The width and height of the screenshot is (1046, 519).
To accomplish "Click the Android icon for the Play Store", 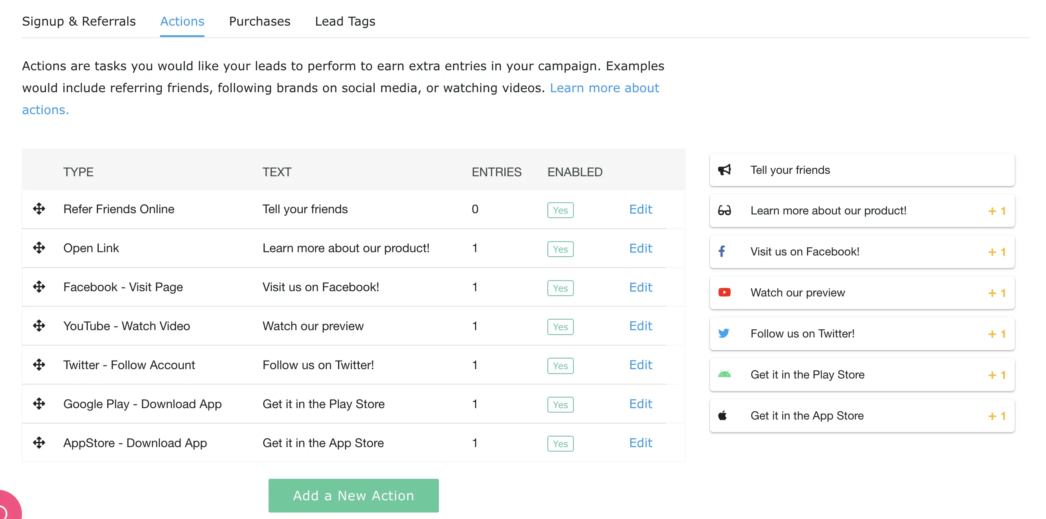I will click(724, 374).
